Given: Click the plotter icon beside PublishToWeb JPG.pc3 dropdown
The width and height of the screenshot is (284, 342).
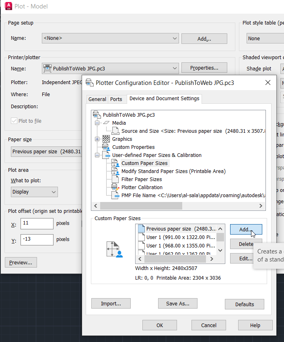Looking at the screenshot, I should click(x=47, y=68).
